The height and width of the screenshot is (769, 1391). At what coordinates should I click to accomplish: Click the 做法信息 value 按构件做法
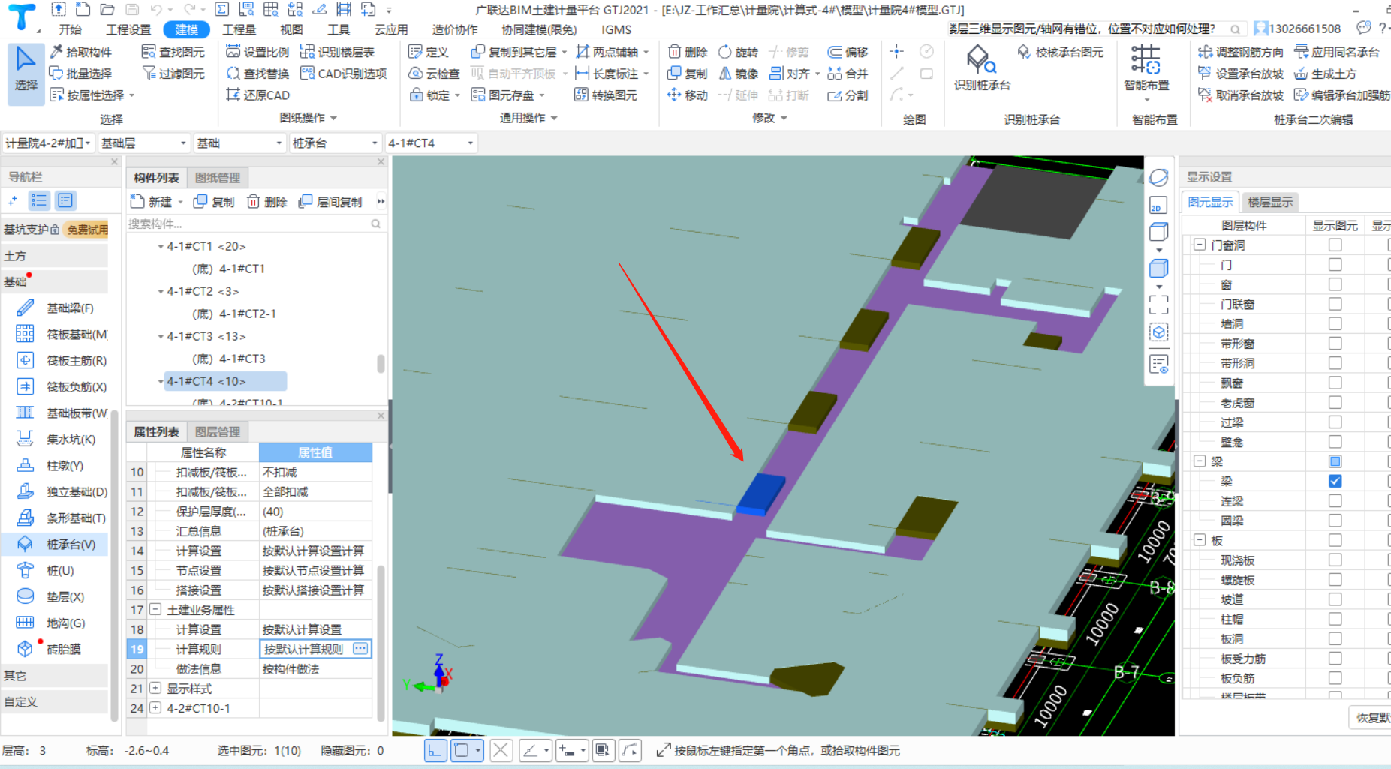point(315,668)
